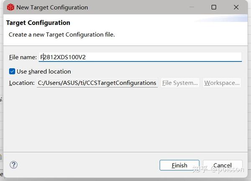Click the 'Location:' label

pos(22,83)
